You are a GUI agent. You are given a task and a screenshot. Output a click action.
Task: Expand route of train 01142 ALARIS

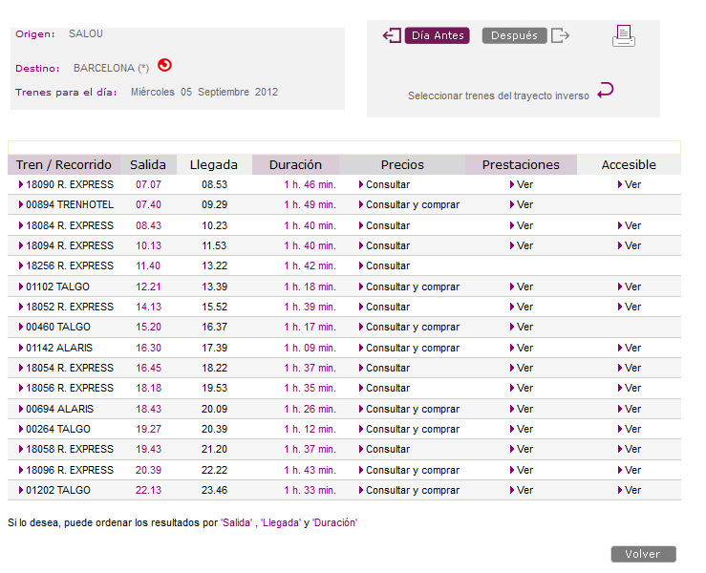coord(55,348)
